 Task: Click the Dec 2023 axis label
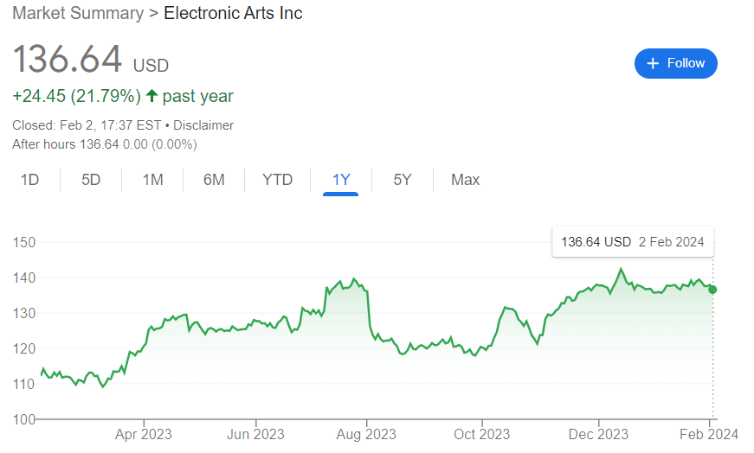[x=600, y=434]
